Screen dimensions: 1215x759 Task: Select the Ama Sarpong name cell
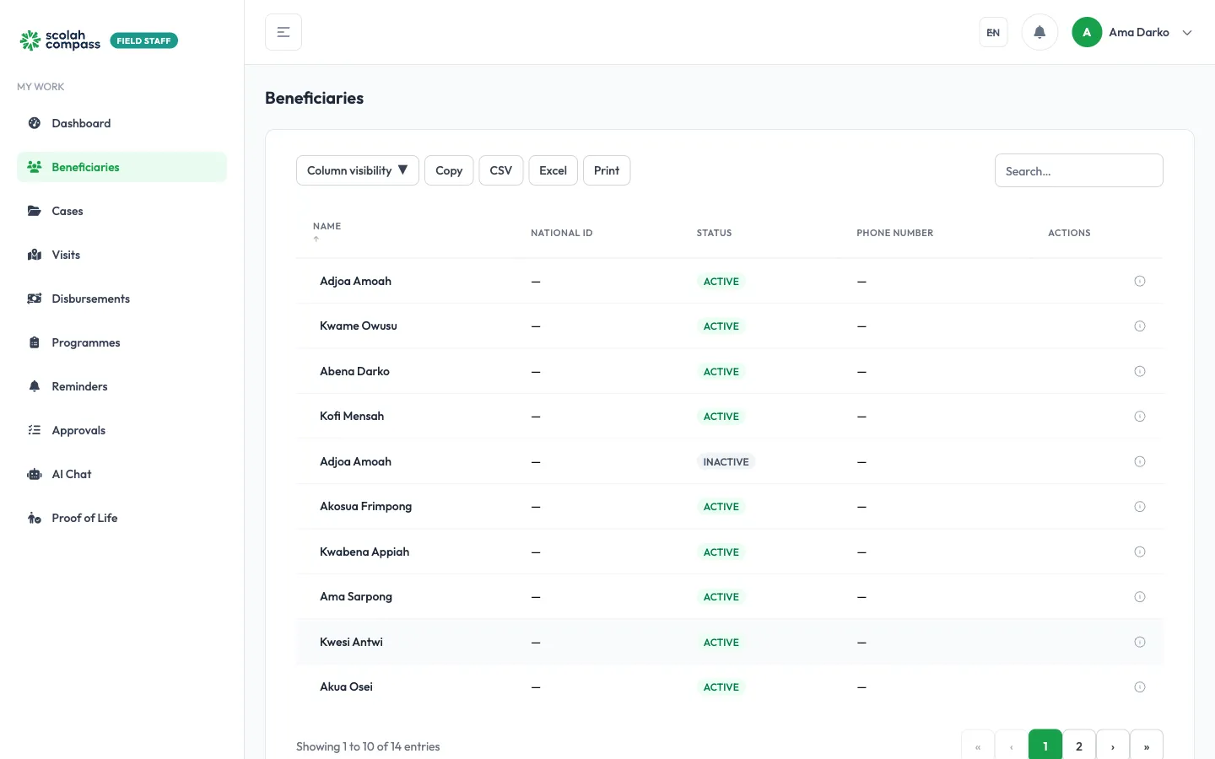coord(356,597)
